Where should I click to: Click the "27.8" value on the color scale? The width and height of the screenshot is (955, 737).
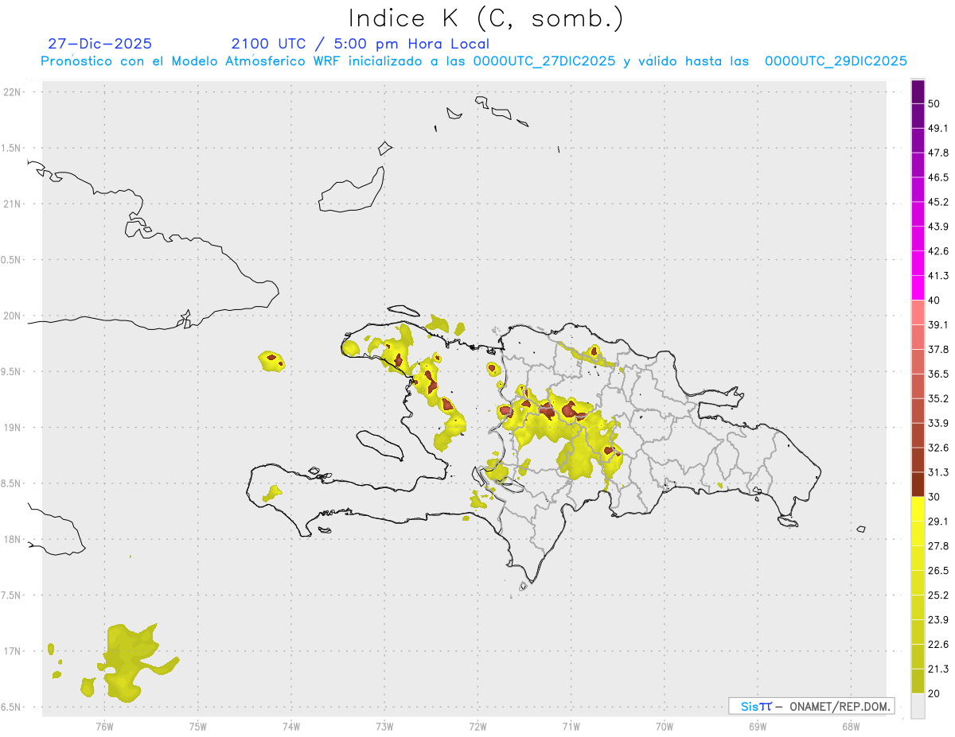938,546
